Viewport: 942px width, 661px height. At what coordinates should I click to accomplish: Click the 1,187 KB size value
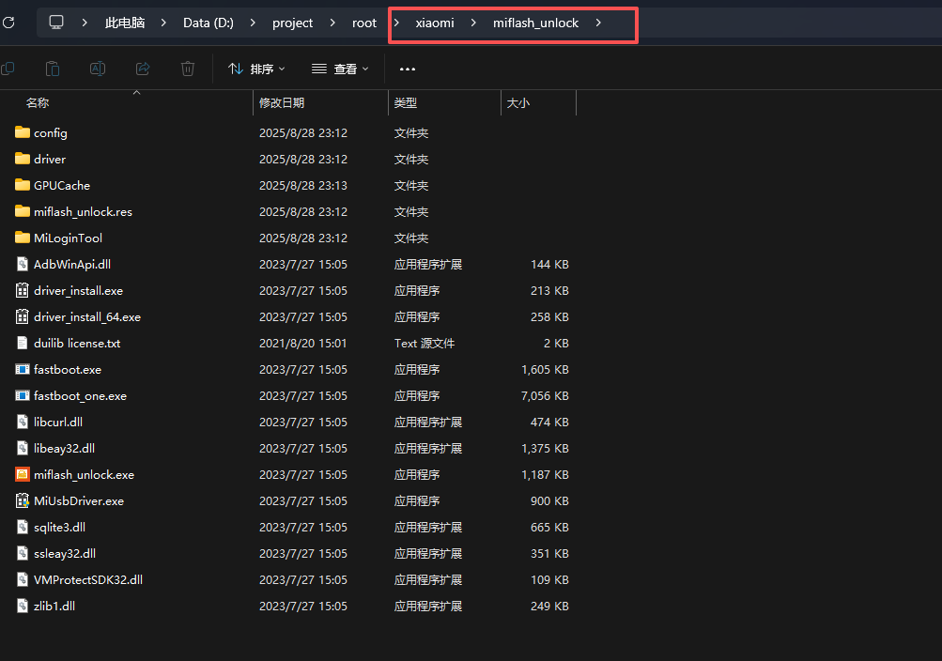(x=545, y=475)
